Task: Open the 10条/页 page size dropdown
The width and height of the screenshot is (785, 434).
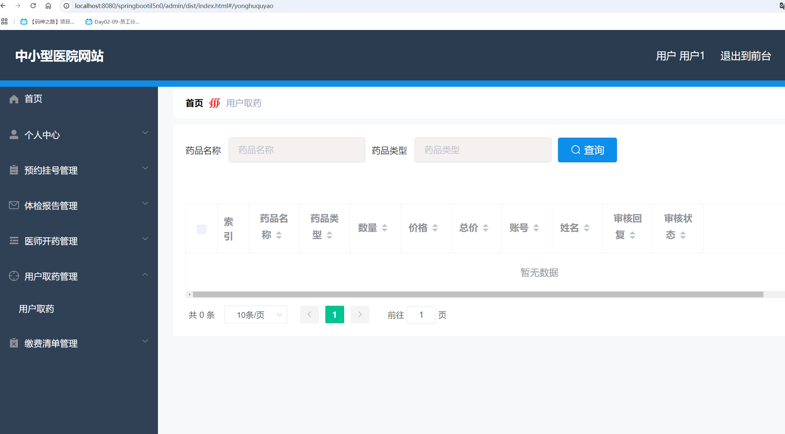Action: 255,314
